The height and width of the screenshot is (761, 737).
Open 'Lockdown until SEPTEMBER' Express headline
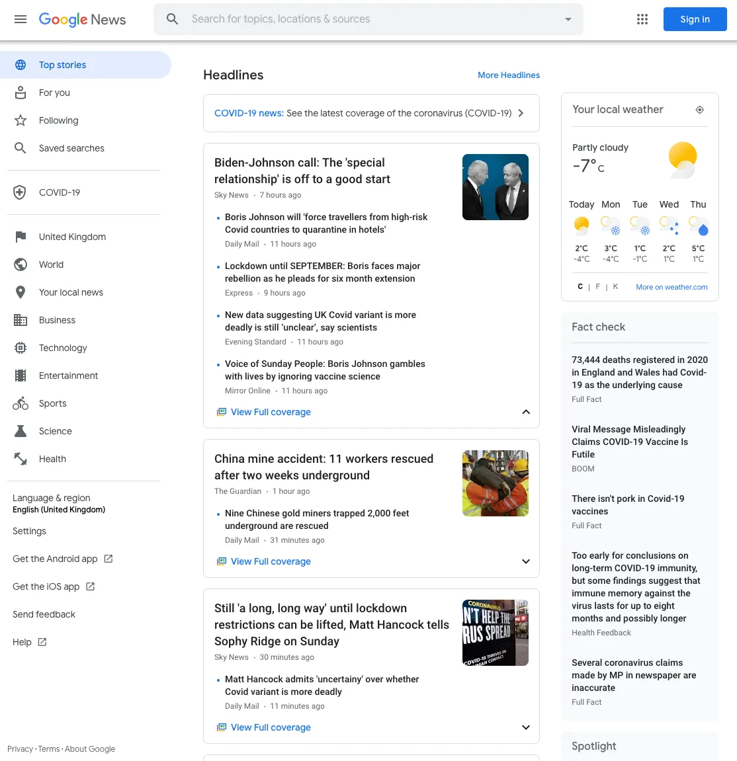pos(322,272)
